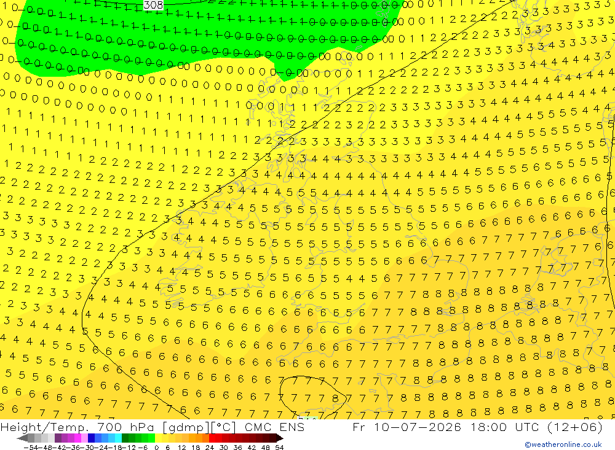Screen dimensions: 615x450
Task: Click the 308 height contour label
Action: tap(153, 5)
